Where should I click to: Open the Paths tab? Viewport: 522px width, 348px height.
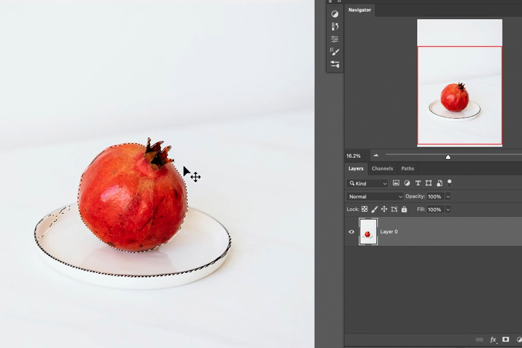(408, 168)
